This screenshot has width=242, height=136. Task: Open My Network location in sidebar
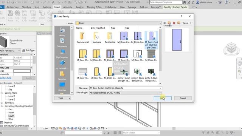coord(62,65)
